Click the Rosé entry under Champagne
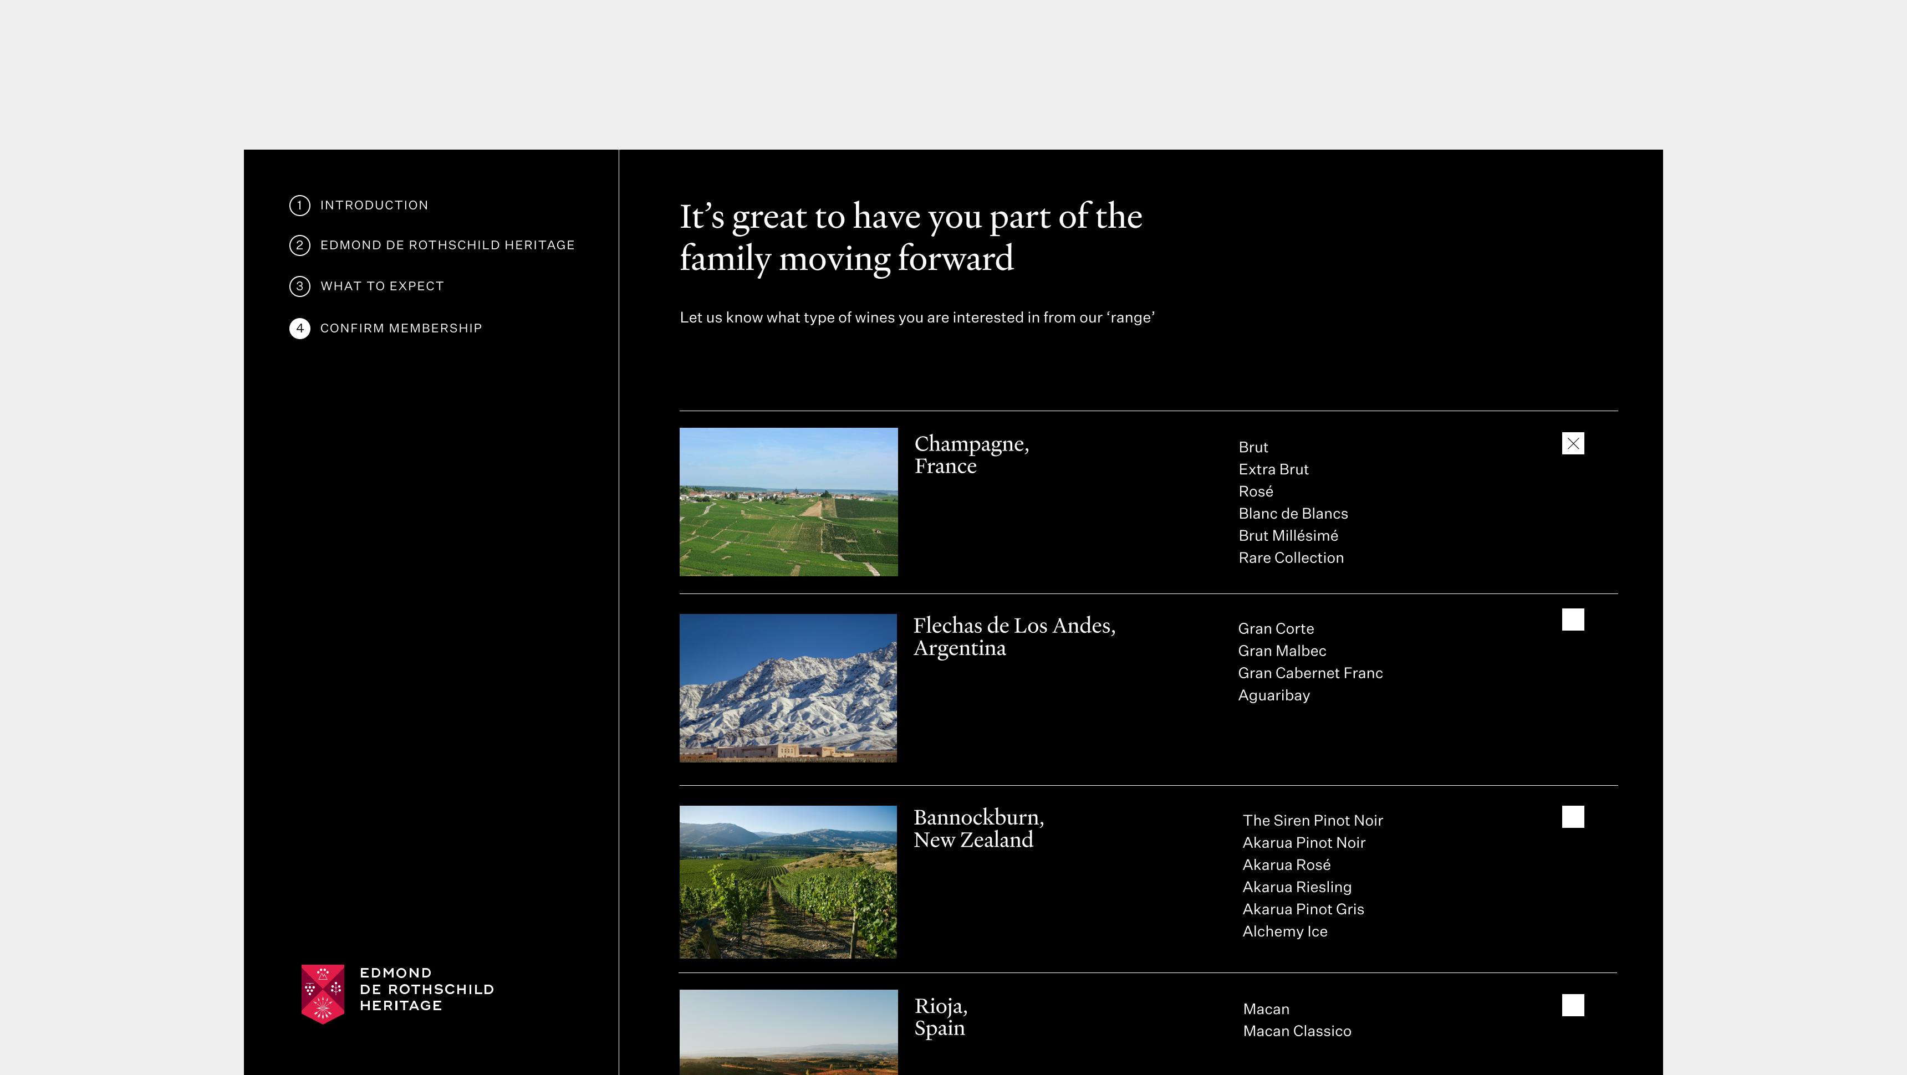The height and width of the screenshot is (1075, 1907). (1256, 492)
